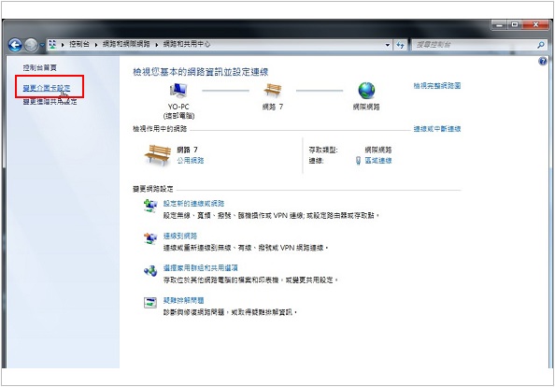
Task: Click the 檢視作用中的網路 section heading
Action: 160,129
